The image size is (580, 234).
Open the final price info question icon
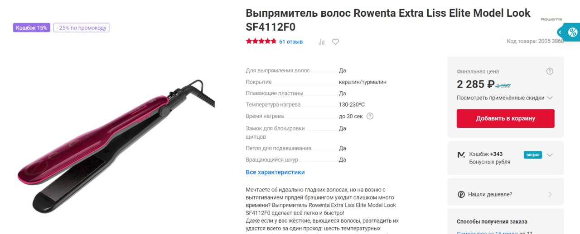click(550, 71)
